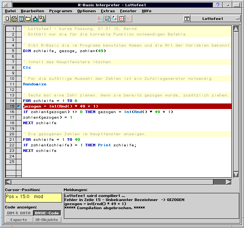Click the 'Fehler in Zeile 15' error message
The width and height of the screenshot is (244, 228).
tap(124, 200)
